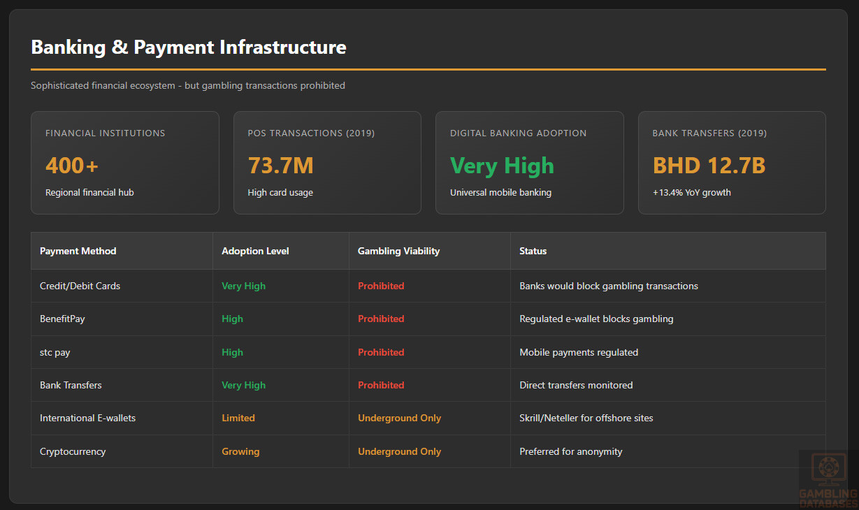Click the Bank Transfers BHD 12.7B card
This screenshot has width=859, height=510.
pyautogui.click(x=731, y=163)
